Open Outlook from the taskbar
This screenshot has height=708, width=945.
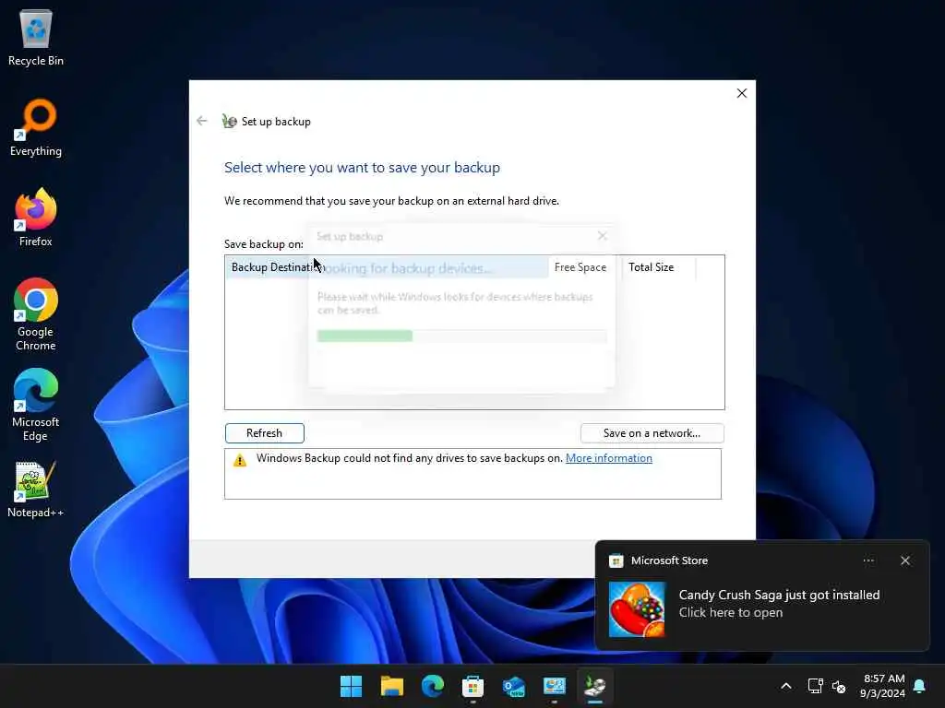tap(514, 686)
